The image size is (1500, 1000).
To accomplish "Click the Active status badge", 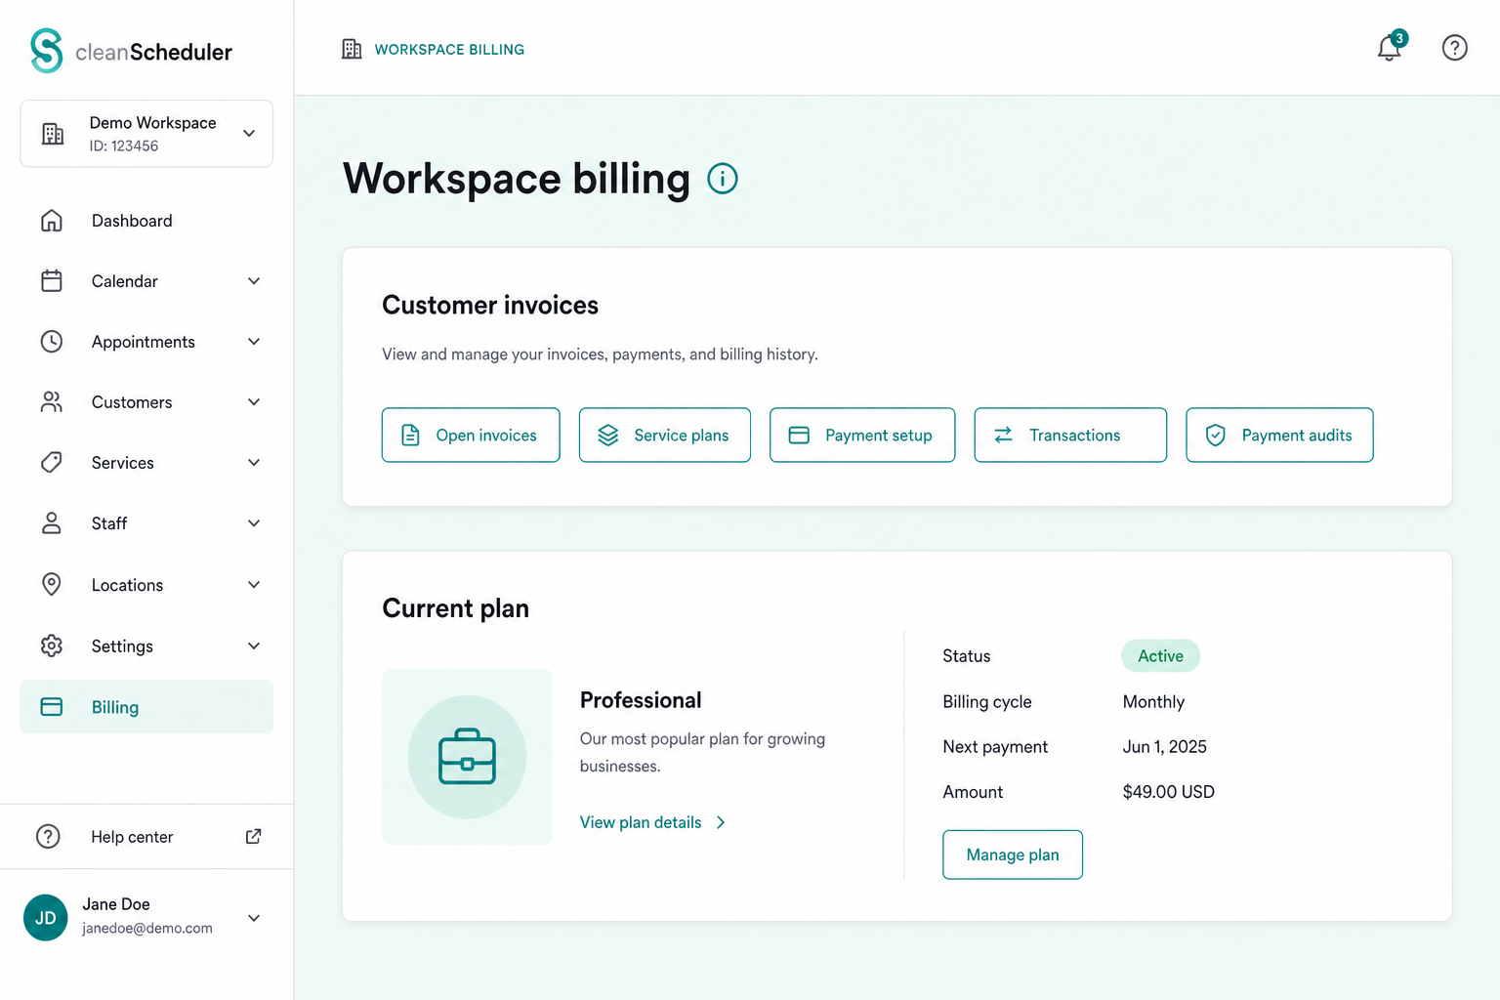I will point(1160,656).
